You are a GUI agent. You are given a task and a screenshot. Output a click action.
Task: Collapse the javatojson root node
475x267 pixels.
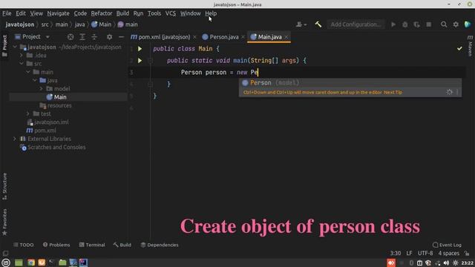click(15, 47)
